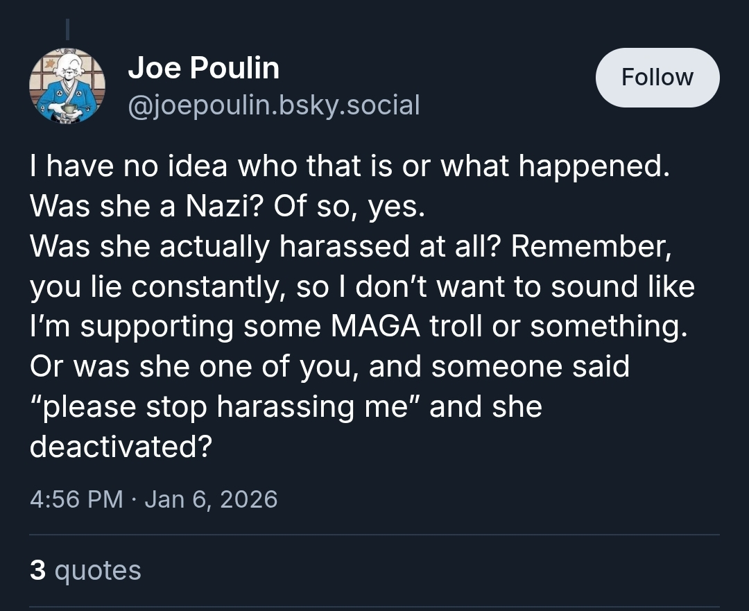The height and width of the screenshot is (611, 749).
Task: Click the word "quotes" below the post
Action: click(98, 570)
